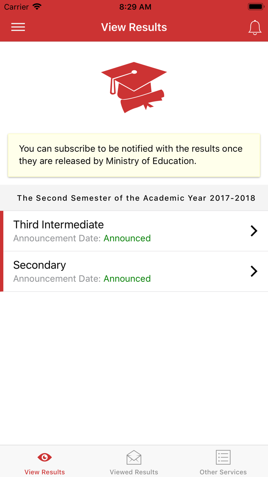This screenshot has width=268, height=477.
Task: Expand Secondary results with its chevron
Action: pyautogui.click(x=254, y=271)
